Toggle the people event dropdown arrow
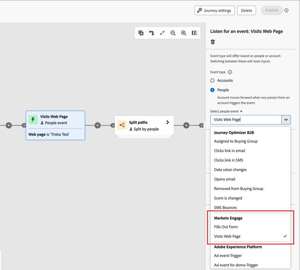The image size is (300, 270). pos(286,120)
